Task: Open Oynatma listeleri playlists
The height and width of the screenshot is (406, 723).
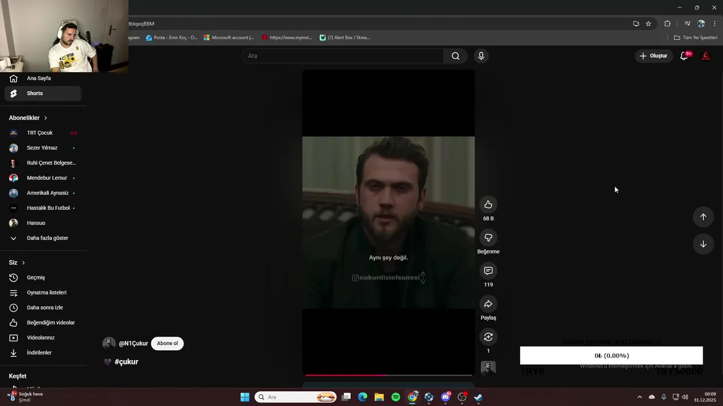Action: pos(43,293)
